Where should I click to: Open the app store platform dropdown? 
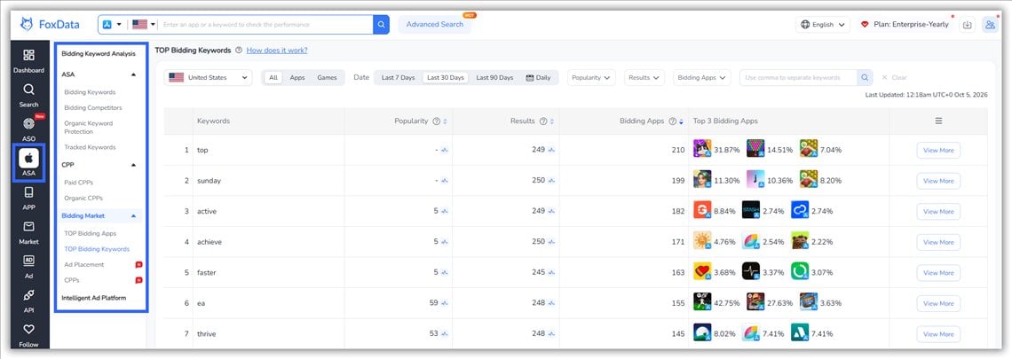(x=112, y=25)
